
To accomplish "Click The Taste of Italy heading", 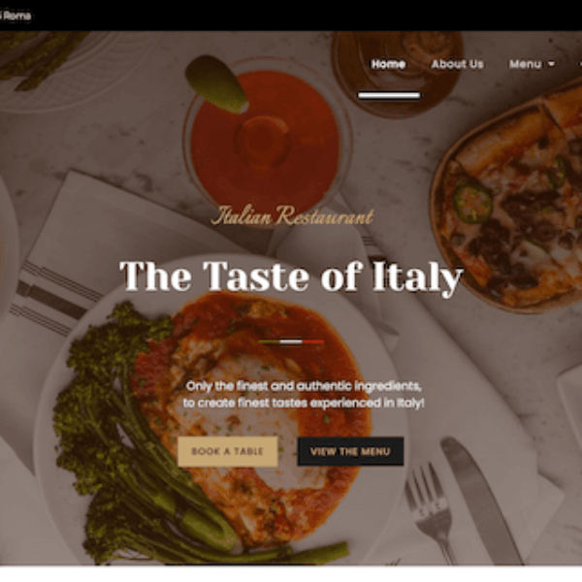I will coord(291,276).
